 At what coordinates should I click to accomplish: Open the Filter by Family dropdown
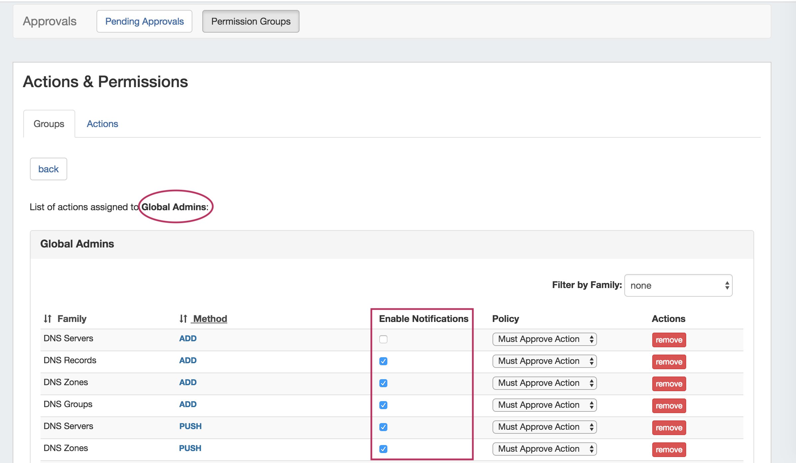point(678,285)
